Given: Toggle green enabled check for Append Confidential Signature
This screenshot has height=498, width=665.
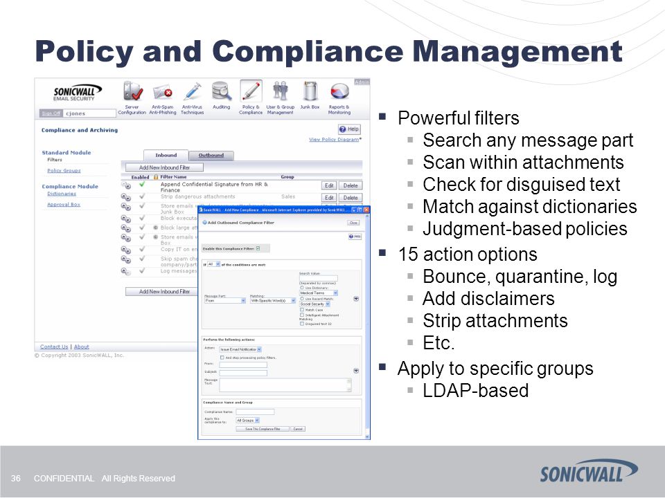Looking at the screenshot, I should click(x=142, y=184).
